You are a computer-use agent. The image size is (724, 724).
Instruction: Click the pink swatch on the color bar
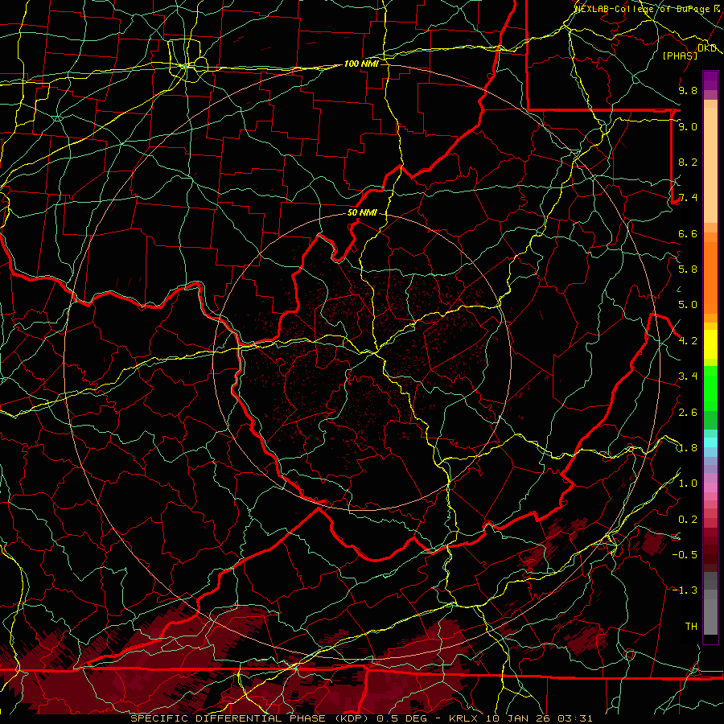[x=710, y=487]
